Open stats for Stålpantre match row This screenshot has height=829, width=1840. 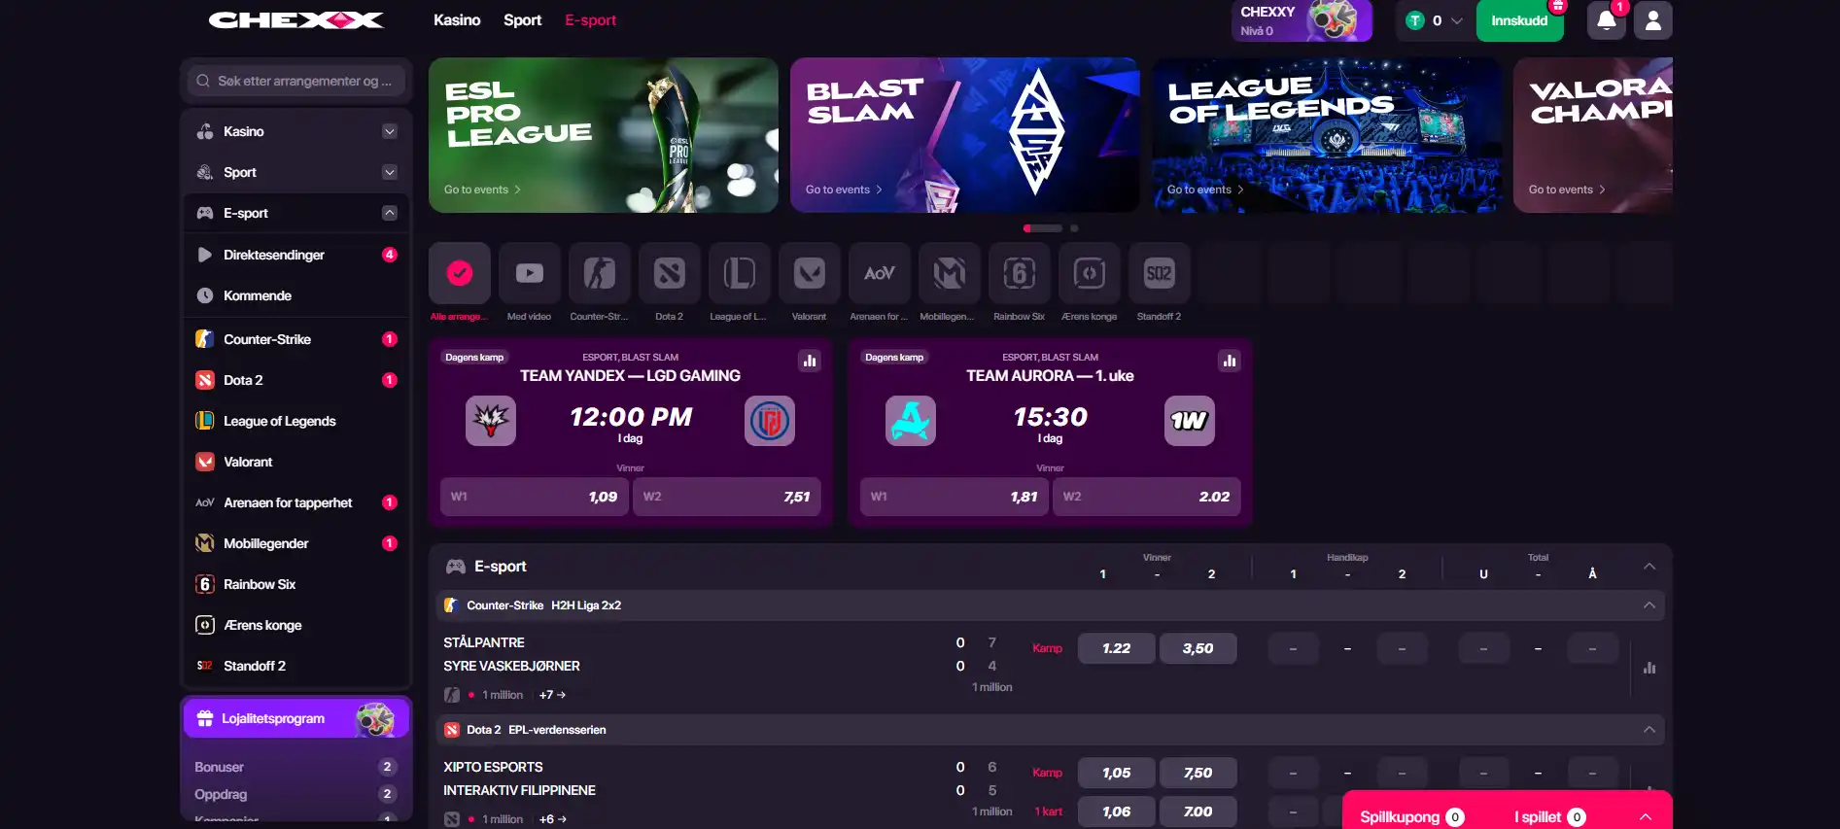[1649, 668]
